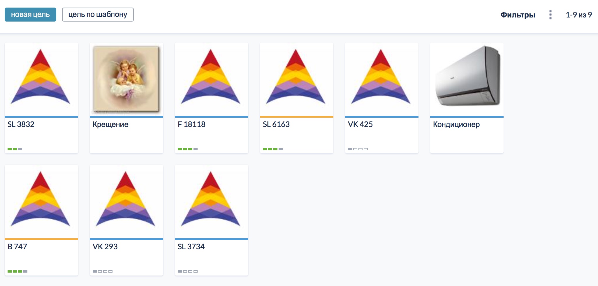Click the Кондиционер card title

[x=456, y=124]
